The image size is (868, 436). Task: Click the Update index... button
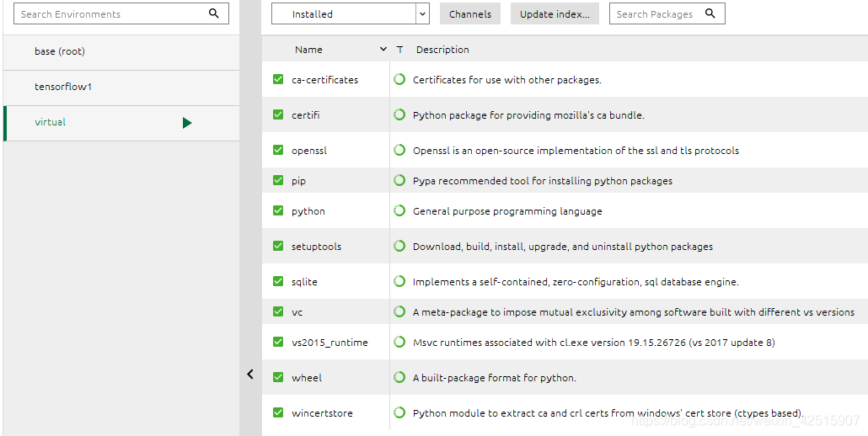[555, 13]
